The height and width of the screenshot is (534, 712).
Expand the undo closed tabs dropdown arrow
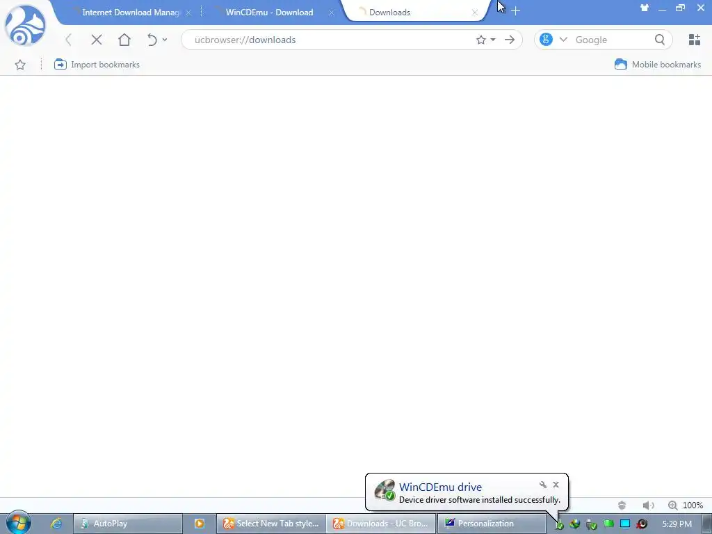[164, 40]
